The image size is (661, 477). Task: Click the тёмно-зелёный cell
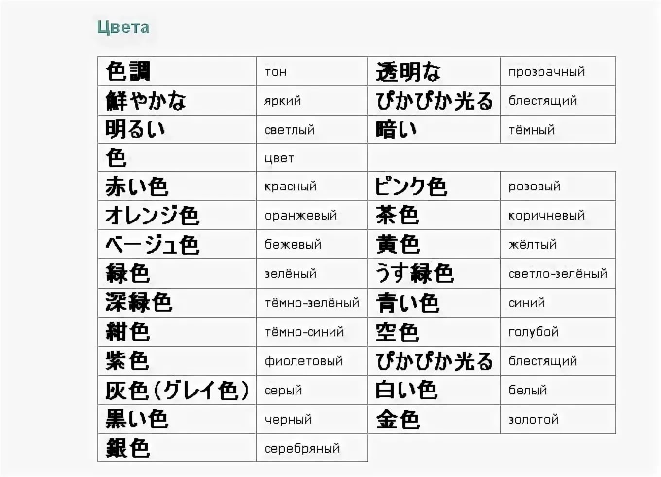coord(312,303)
